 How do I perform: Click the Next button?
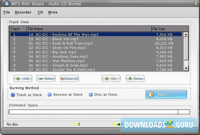coord(166,94)
